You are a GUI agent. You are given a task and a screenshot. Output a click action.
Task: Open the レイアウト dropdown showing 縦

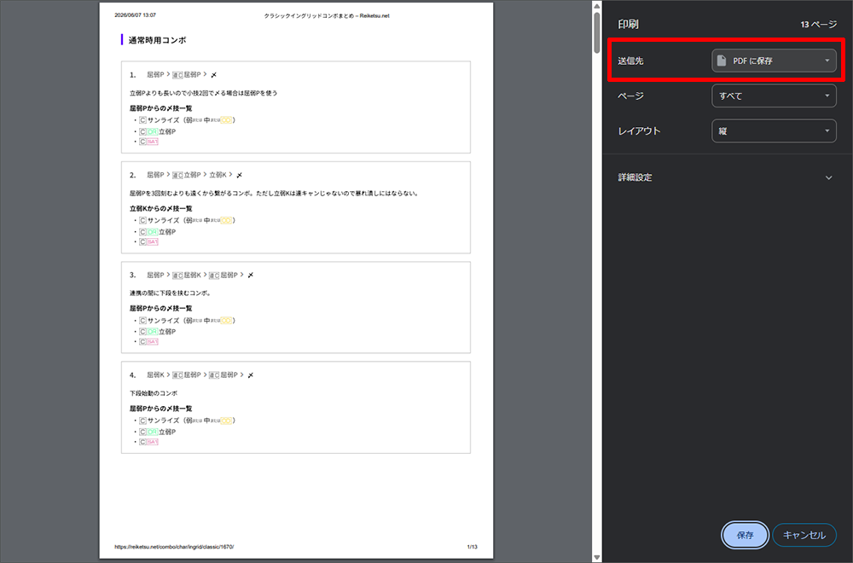click(774, 131)
